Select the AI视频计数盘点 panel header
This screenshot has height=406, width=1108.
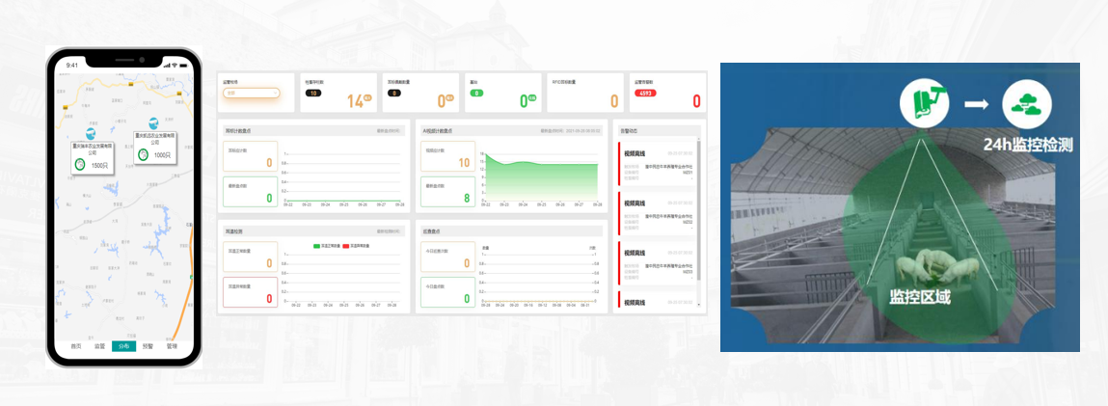click(x=512, y=131)
